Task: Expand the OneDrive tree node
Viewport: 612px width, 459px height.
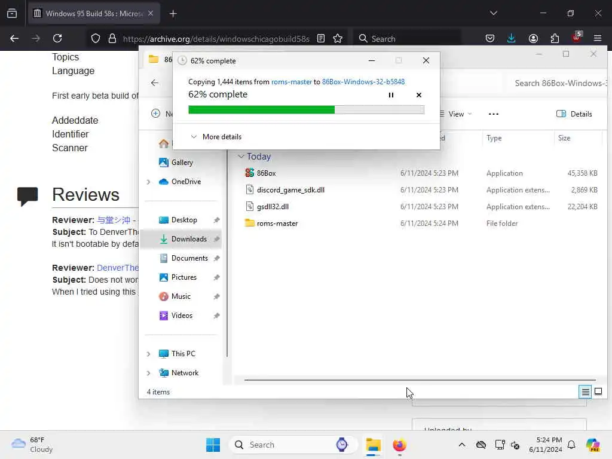Action: pyautogui.click(x=149, y=182)
